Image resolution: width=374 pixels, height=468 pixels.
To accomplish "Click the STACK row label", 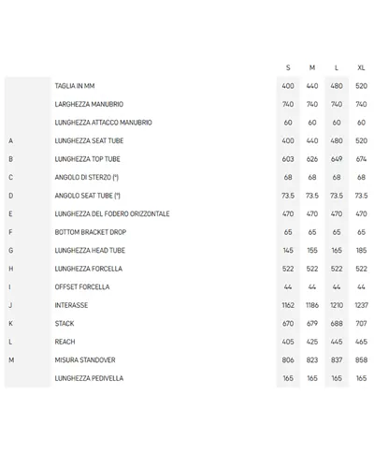I will (65, 324).
